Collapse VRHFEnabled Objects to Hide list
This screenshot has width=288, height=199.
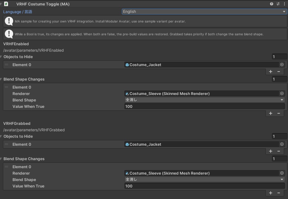[1, 57]
